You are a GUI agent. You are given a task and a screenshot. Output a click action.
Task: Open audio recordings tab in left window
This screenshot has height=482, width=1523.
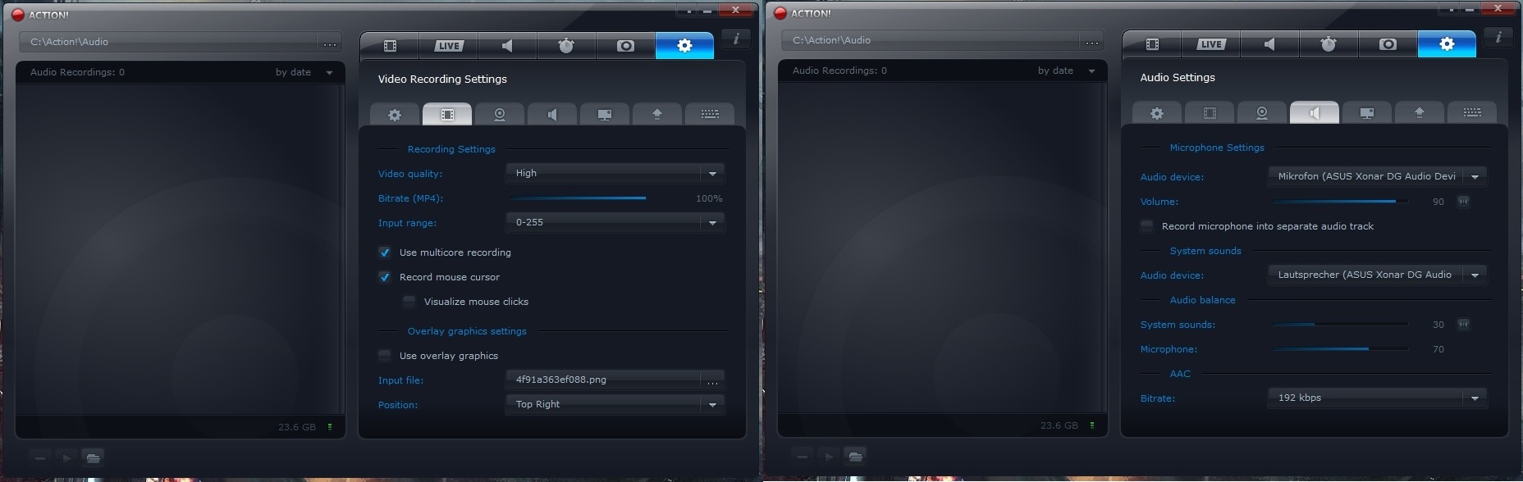click(x=507, y=46)
